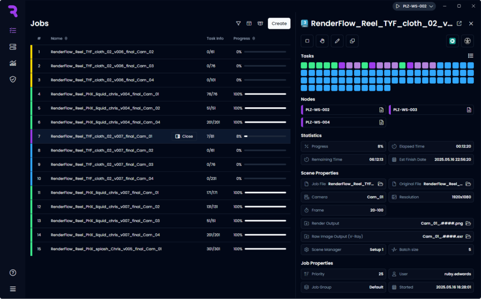Viewport: 481px width, 299px height.
Task: Toggle the table columns layout icon
Action: (249, 24)
